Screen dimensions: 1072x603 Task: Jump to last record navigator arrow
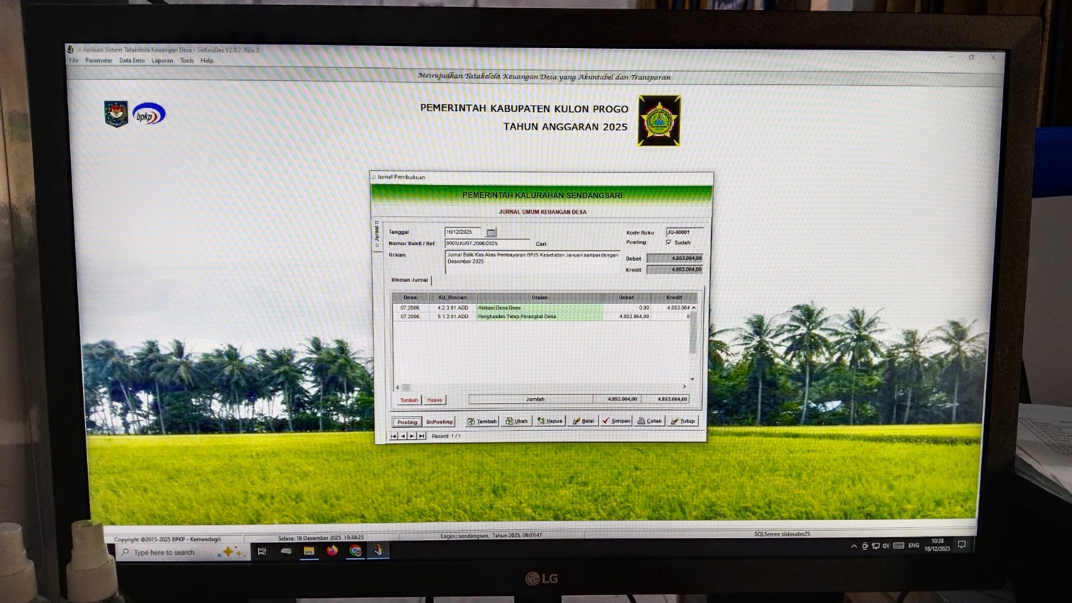pos(421,436)
